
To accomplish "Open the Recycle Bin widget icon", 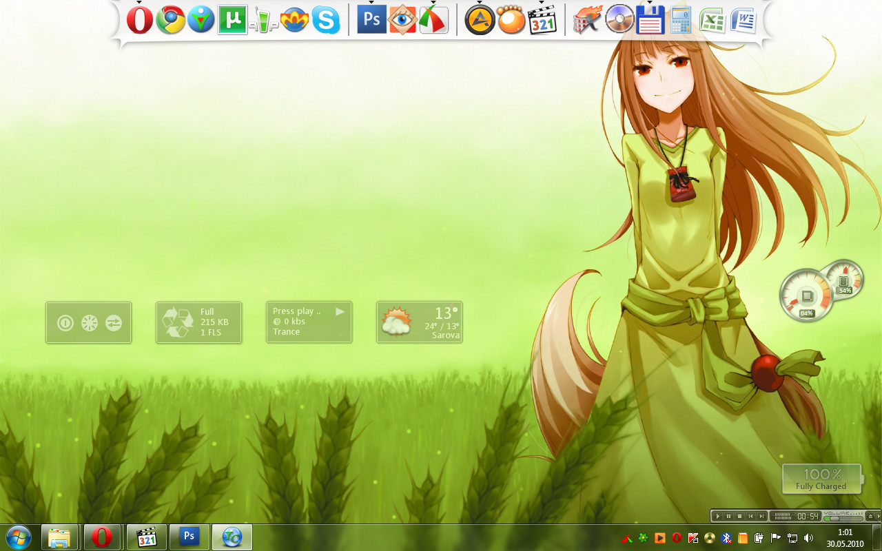I will [x=177, y=322].
